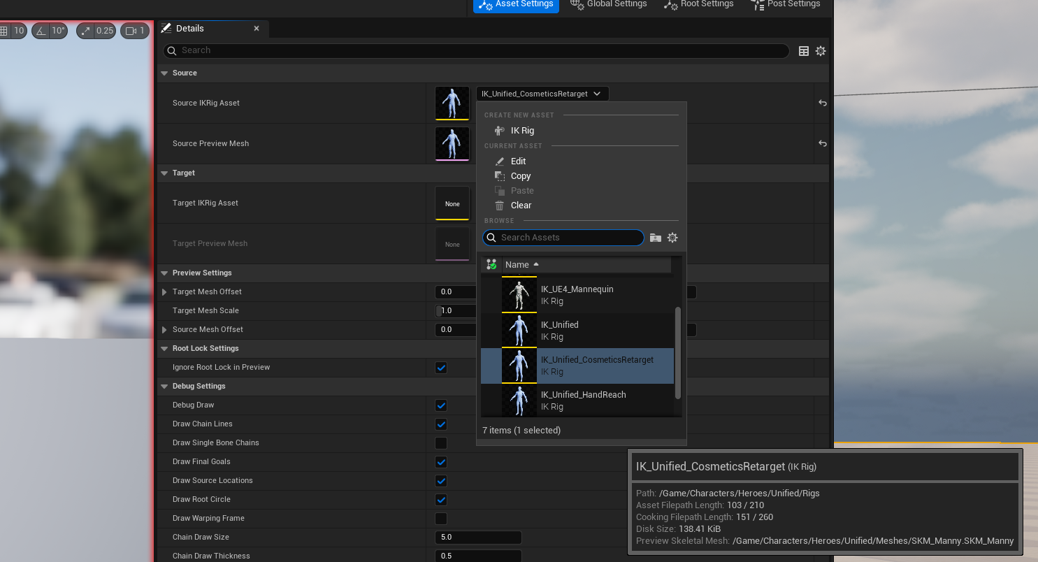Expand the Target Mesh Offset property
The image size is (1038, 562).
click(x=164, y=292)
